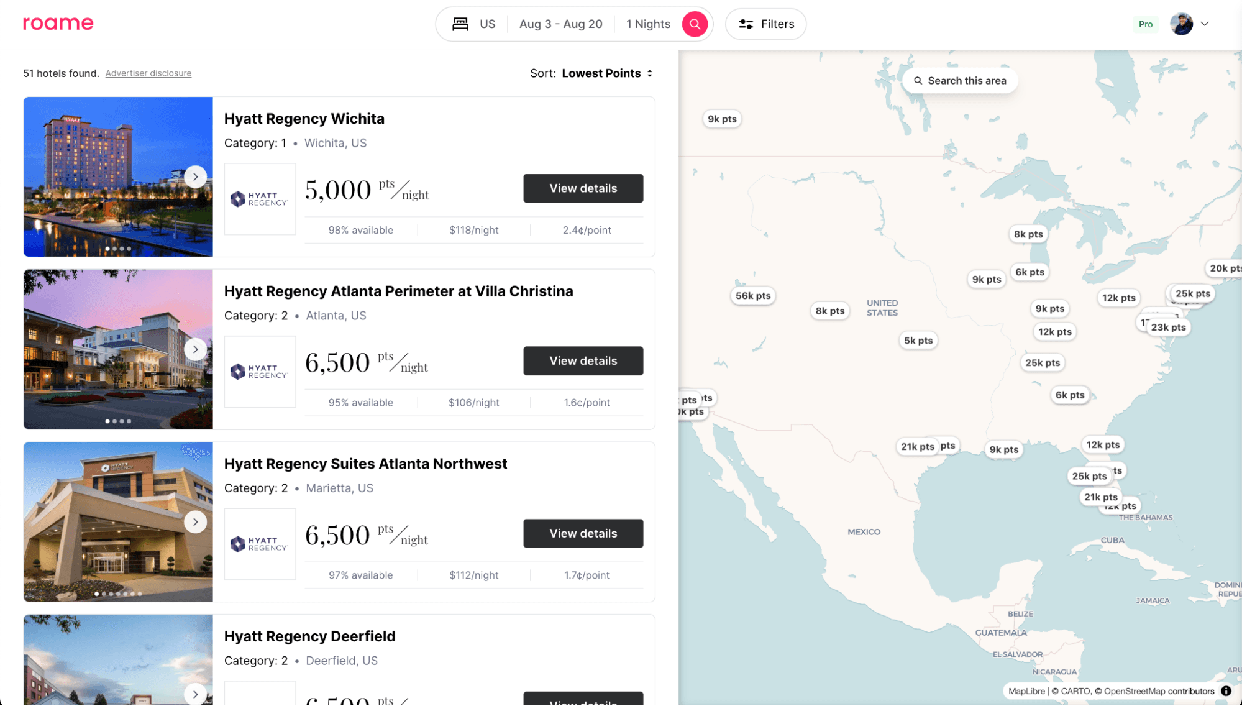Next photo arrow on Suites Atlanta Northwest image

pos(195,522)
